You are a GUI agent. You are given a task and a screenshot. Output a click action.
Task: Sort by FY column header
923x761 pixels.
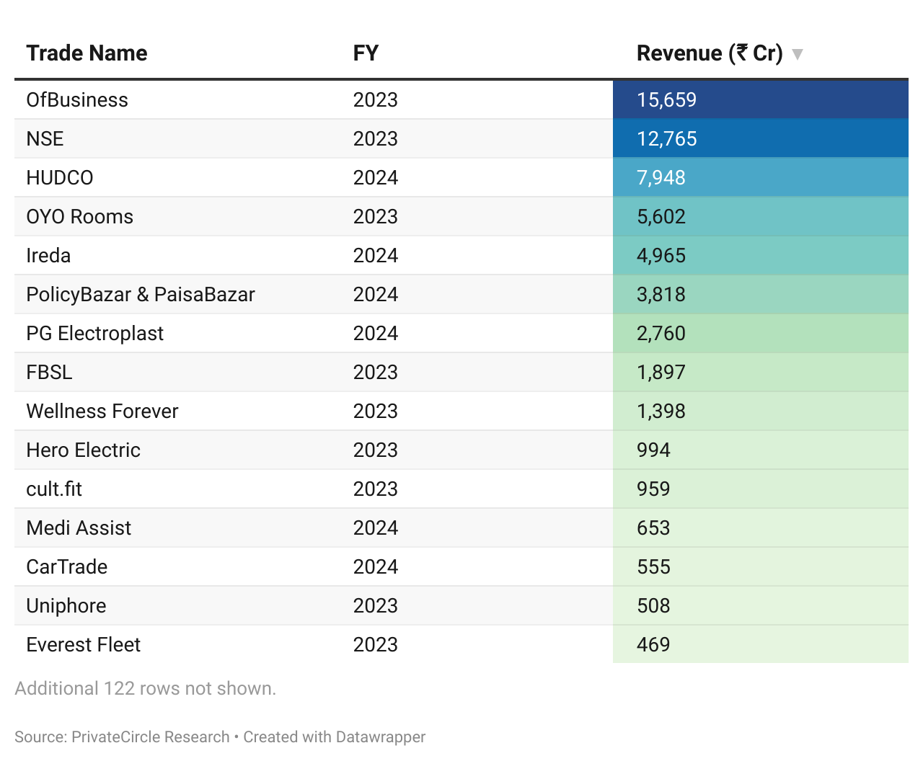click(366, 53)
